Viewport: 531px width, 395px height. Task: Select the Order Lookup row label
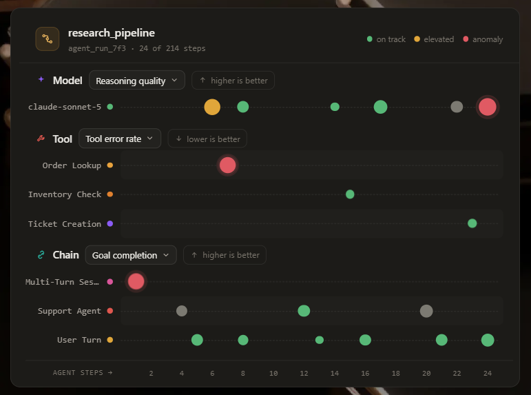point(72,165)
